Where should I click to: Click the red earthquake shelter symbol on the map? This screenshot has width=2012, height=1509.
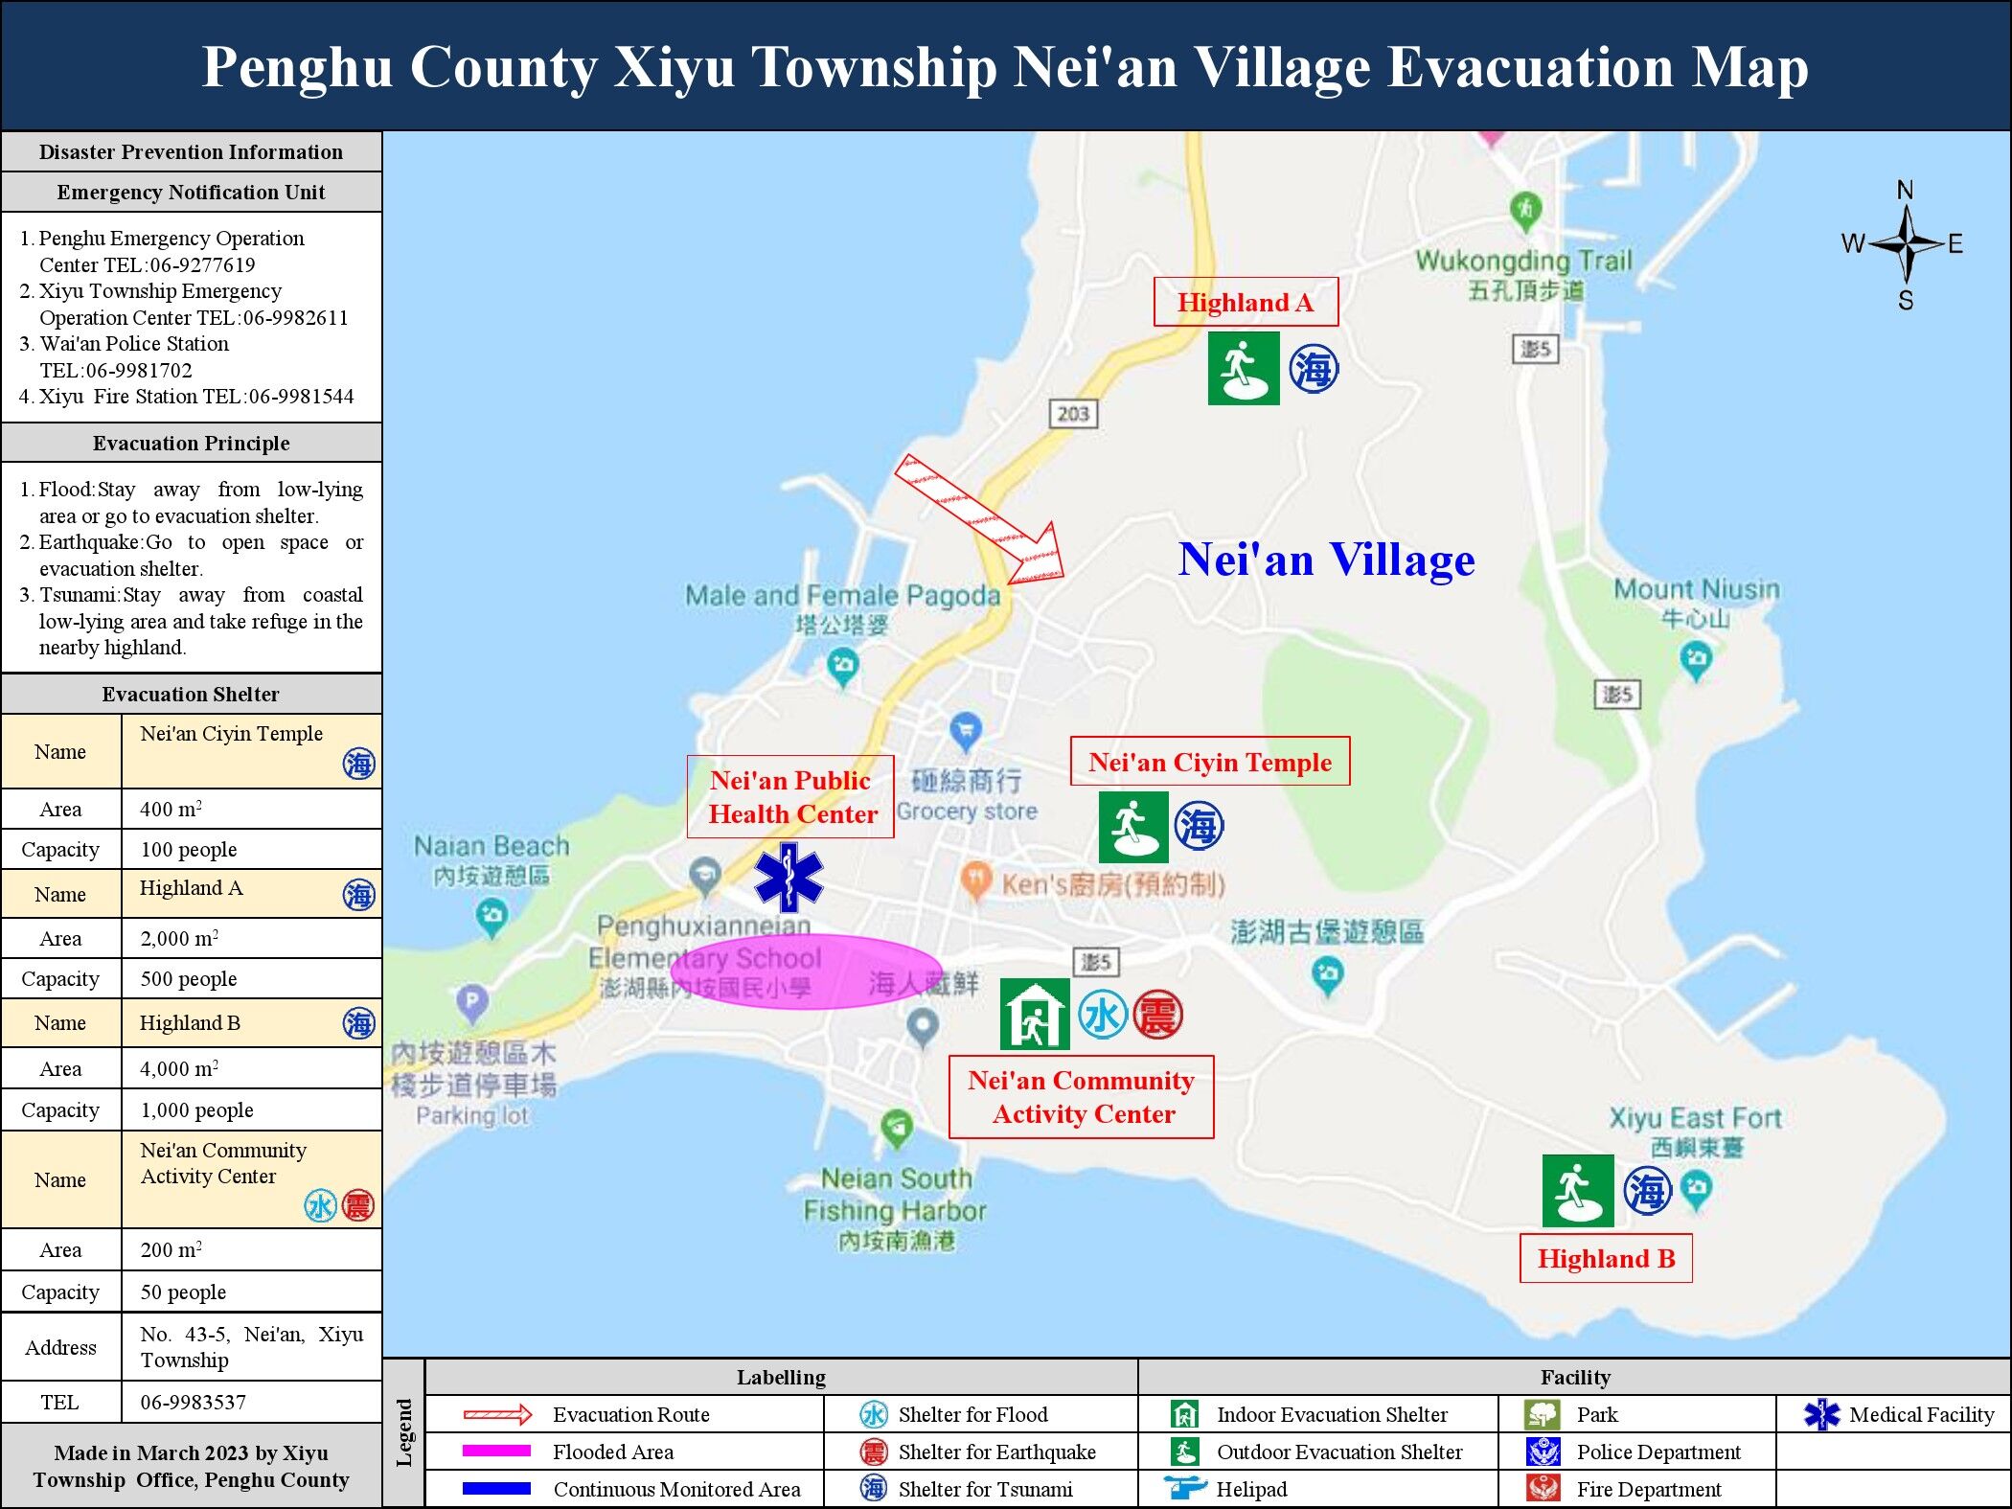(x=1158, y=1016)
